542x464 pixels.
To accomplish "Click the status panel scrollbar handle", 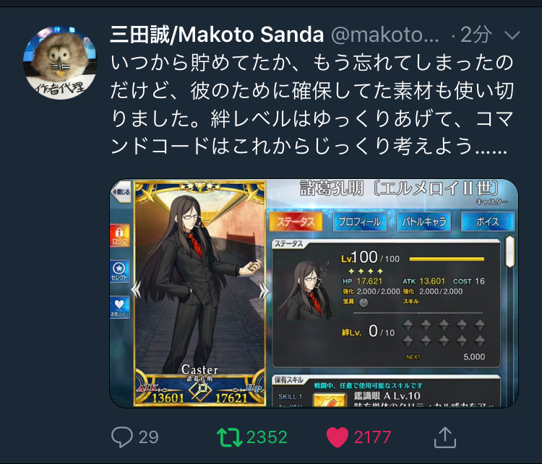I will pos(510,251).
